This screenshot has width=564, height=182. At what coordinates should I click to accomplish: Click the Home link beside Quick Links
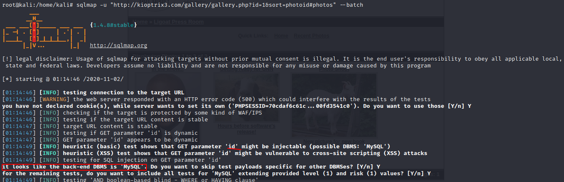281,36
